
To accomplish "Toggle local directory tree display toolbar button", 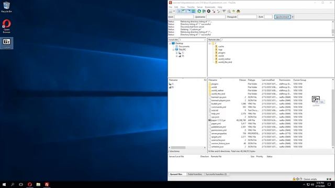I will pos(184,11).
